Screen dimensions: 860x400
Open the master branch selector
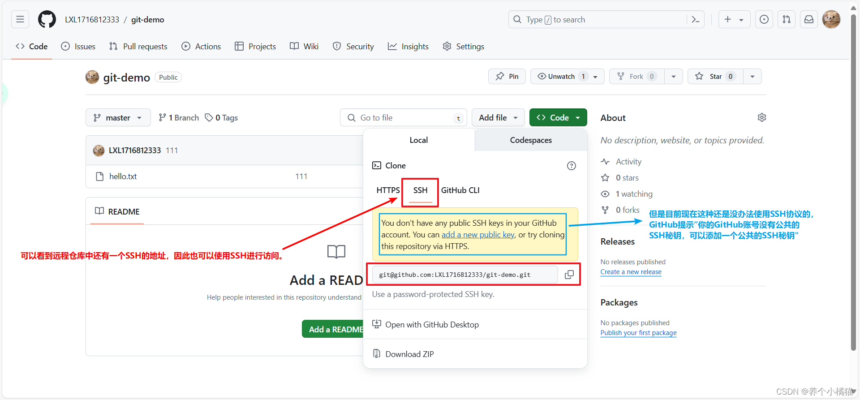(118, 118)
